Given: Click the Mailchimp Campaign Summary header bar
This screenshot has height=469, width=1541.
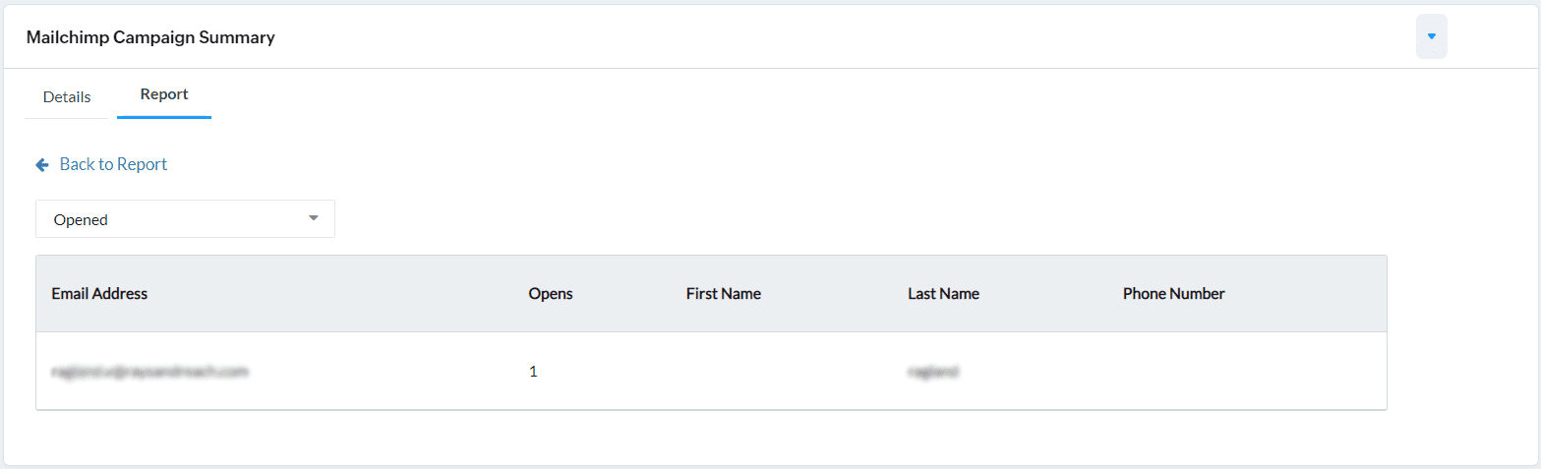Looking at the screenshot, I should [787, 37].
